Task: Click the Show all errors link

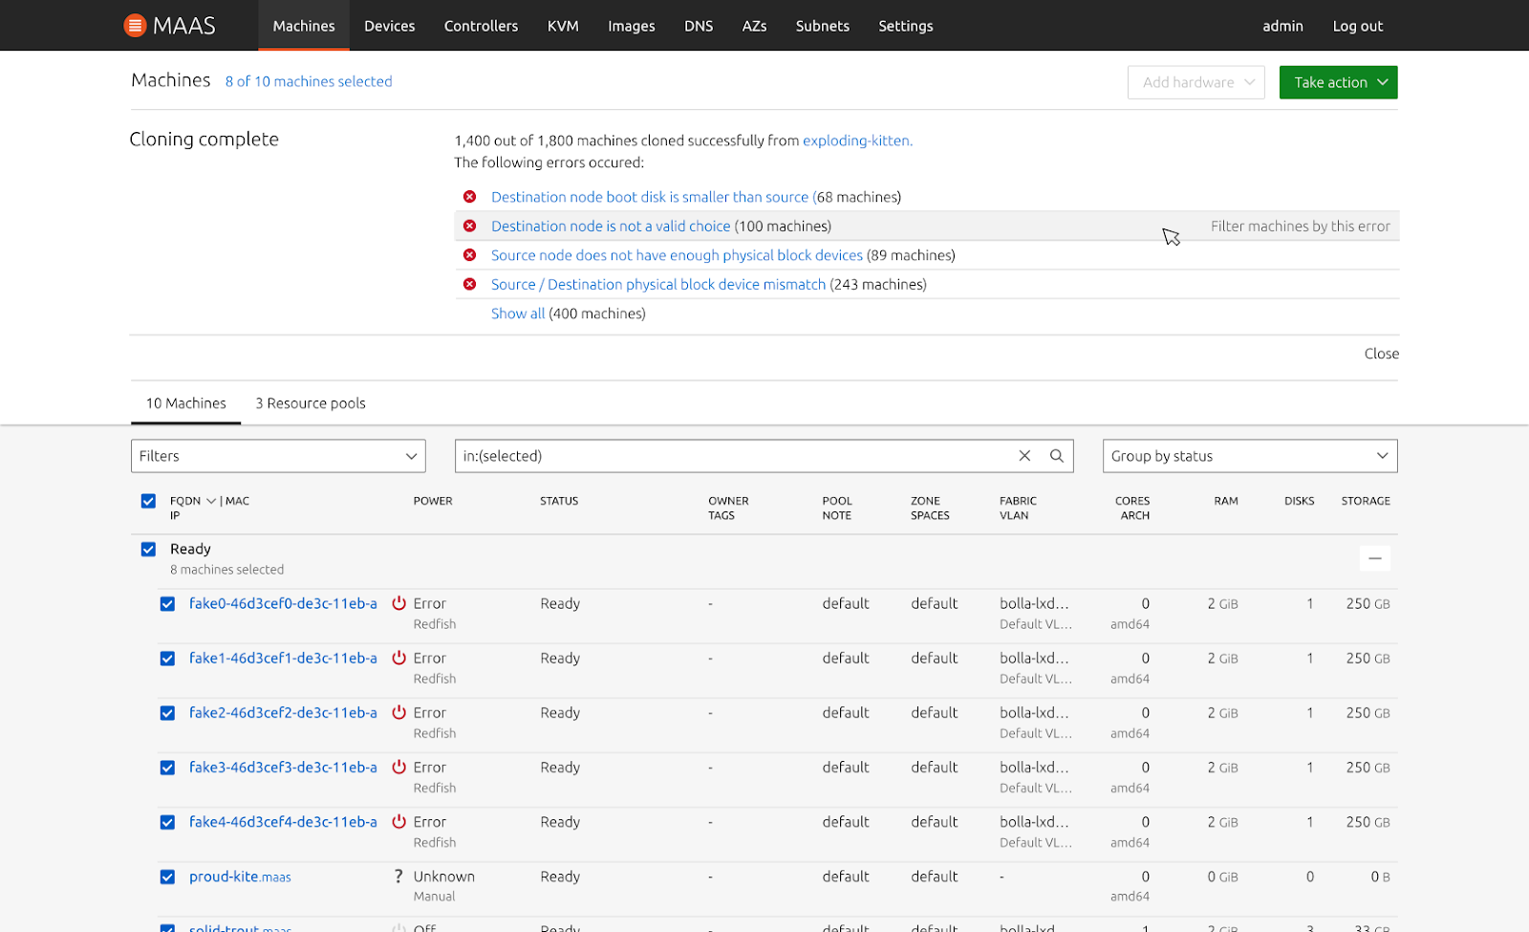Action: click(518, 314)
